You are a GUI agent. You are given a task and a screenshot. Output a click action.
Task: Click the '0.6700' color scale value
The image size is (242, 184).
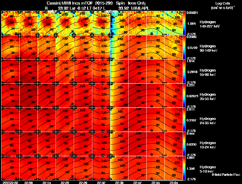pos(192,48)
